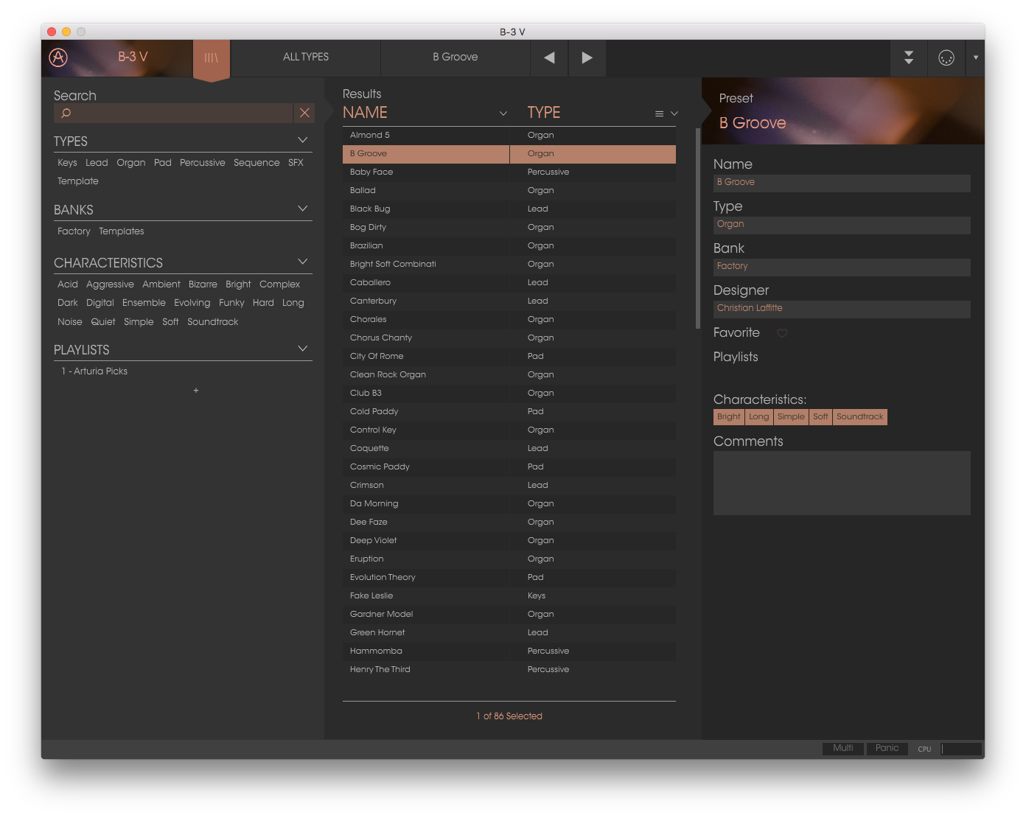Image resolution: width=1026 pixels, height=818 pixels.
Task: Edit the Bank field showing Factory
Action: pos(842,267)
